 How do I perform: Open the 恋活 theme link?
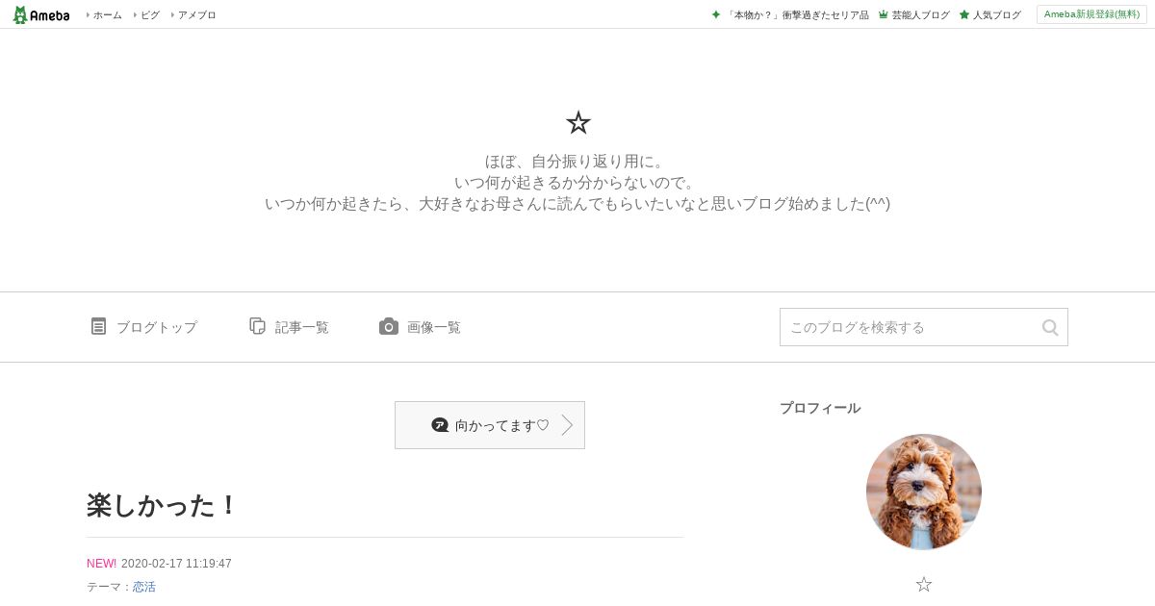[144, 587]
